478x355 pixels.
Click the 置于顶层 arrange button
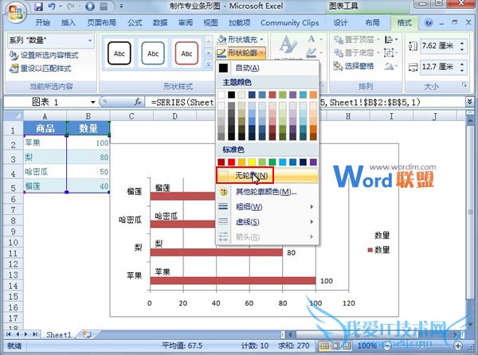click(x=357, y=40)
